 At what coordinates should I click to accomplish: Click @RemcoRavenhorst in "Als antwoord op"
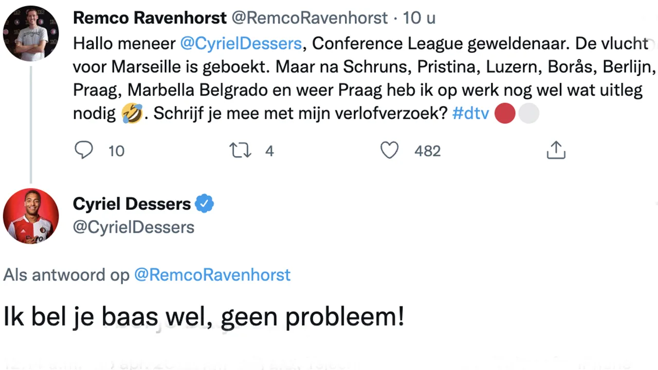(x=212, y=275)
